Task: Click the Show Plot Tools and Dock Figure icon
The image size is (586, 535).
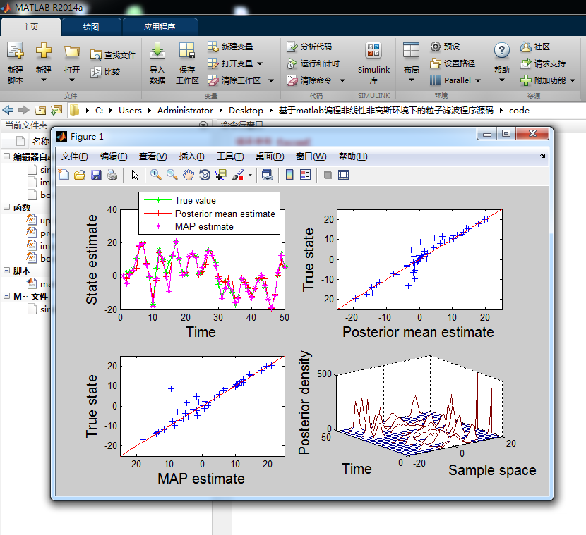Action: (x=343, y=175)
